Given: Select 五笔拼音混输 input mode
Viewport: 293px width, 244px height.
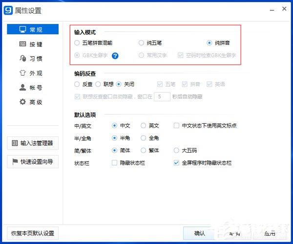Looking at the screenshot, I should point(77,43).
